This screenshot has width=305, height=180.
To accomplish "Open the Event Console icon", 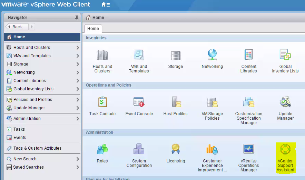I will 139,102.
